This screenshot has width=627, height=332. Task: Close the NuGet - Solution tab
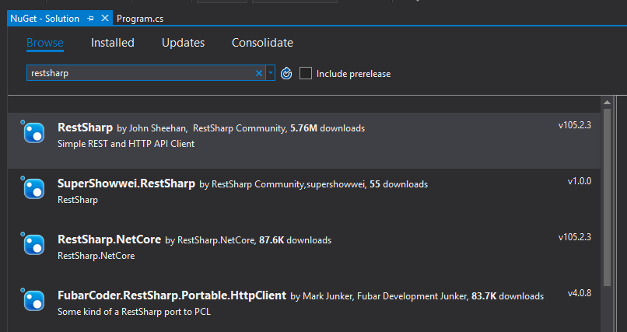(x=105, y=17)
